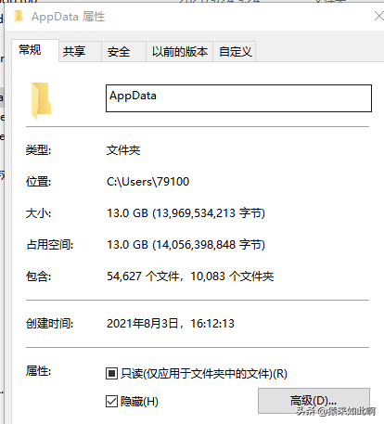
Task: Click the AppData 属性 window title text
Action: (69, 17)
